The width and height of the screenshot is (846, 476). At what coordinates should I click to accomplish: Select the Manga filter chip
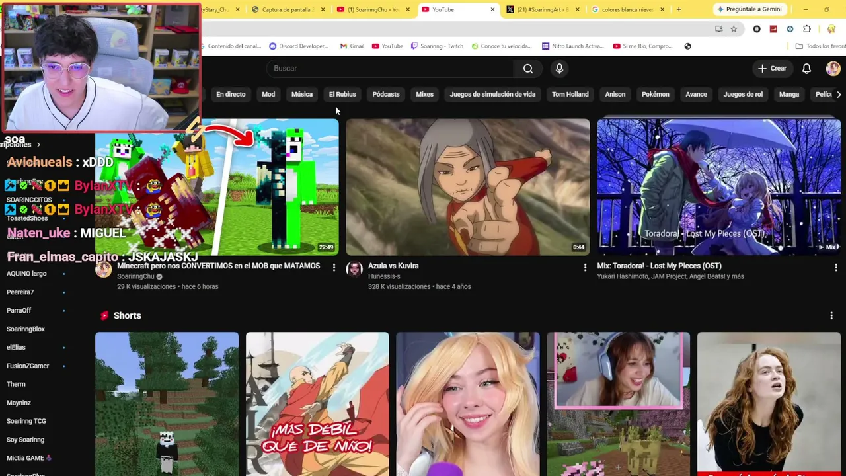[789, 94]
